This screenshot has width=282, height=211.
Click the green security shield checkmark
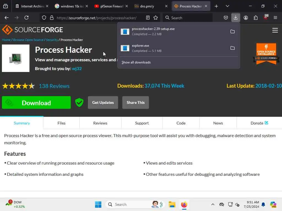[79, 102]
